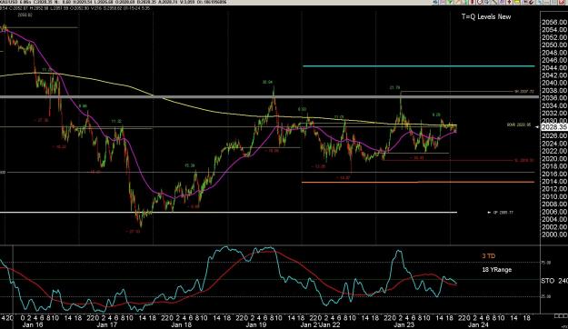Screen dimensions: 568x329
Task: Click the 2014.00 price axis label
Action: tap(554, 182)
